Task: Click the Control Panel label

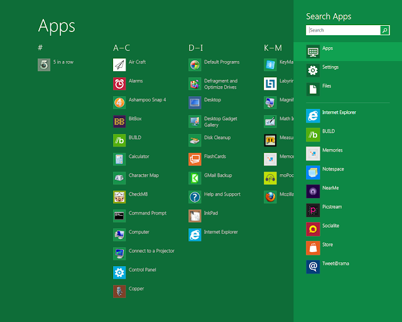Action: (143, 270)
